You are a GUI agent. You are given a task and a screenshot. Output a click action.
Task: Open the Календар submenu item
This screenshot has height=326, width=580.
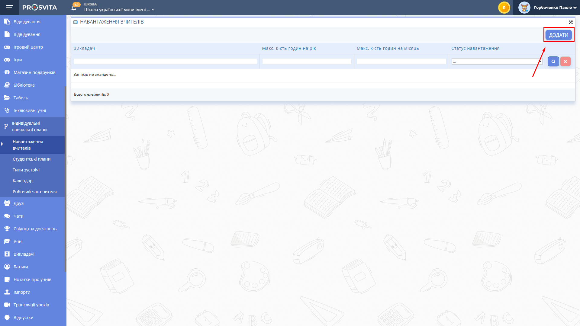point(23,181)
